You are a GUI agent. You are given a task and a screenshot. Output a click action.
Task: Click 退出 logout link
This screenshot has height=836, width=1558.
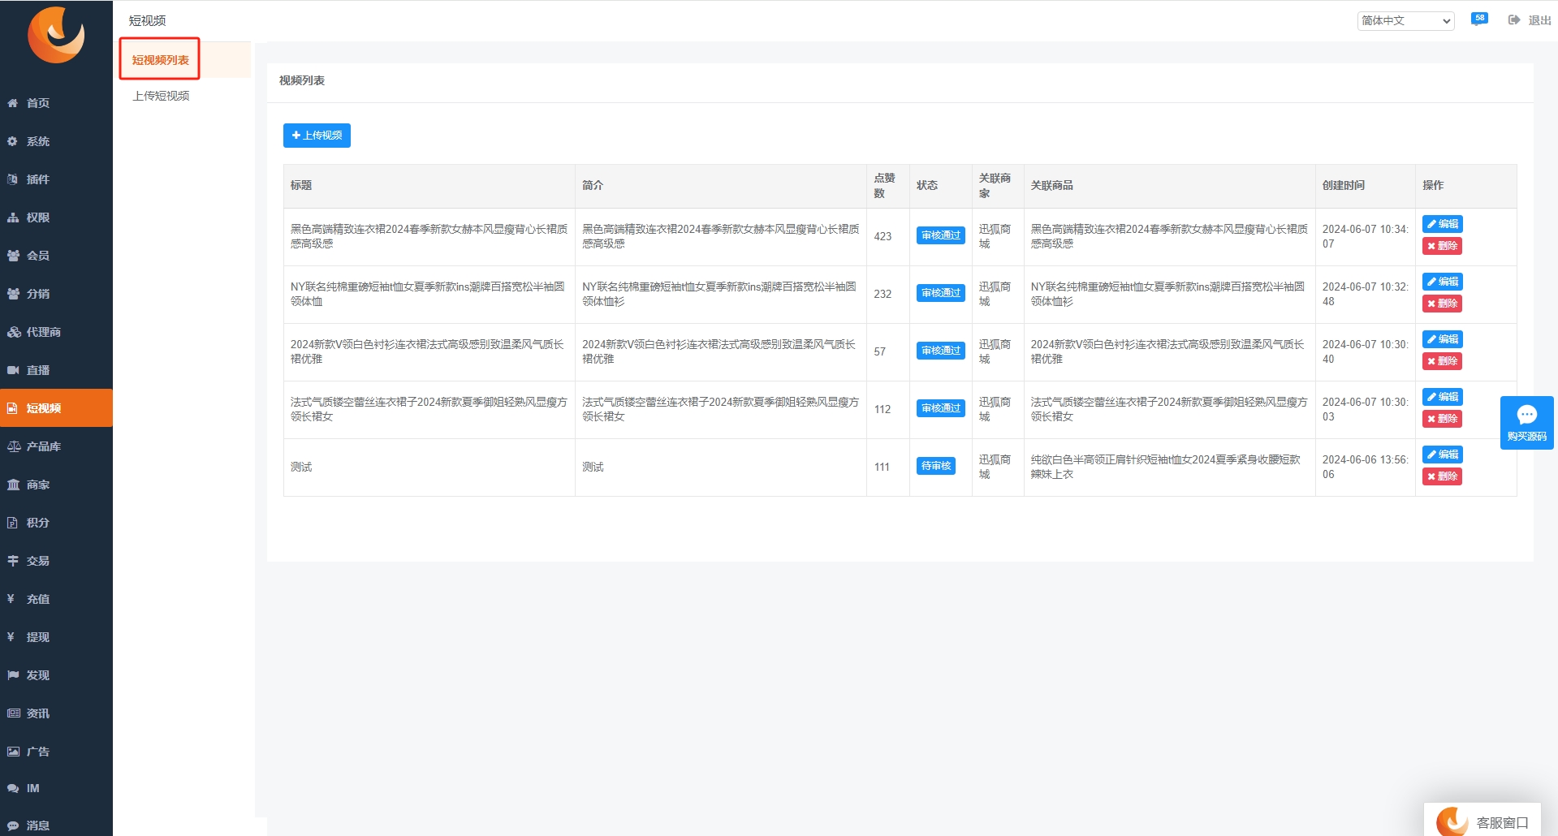1539,20
